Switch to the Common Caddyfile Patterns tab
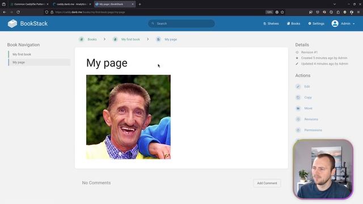This screenshot has width=363, height=204. pyautogui.click(x=29, y=4)
